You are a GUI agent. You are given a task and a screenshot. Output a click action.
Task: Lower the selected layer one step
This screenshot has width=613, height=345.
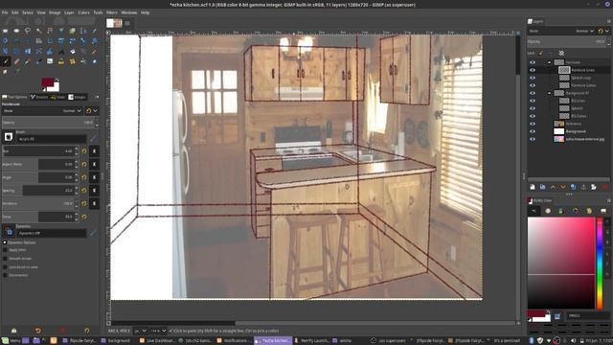coord(563,187)
